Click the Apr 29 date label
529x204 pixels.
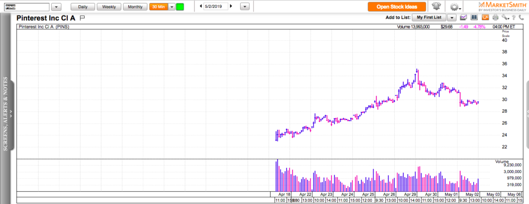pos(410,195)
